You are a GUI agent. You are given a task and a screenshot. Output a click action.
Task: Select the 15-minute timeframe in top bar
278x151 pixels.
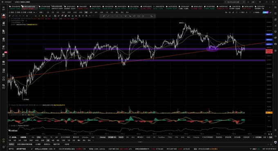click(63, 12)
